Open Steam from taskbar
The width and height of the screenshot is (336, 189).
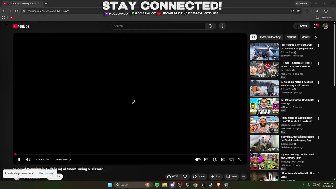tap(211, 185)
